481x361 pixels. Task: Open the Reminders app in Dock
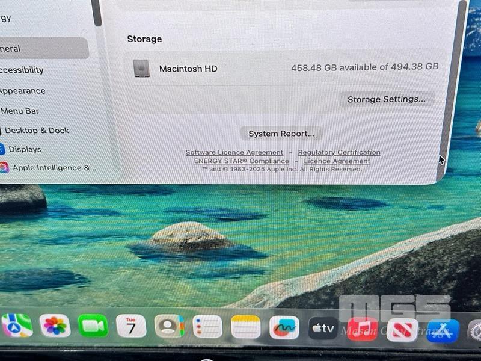point(207,327)
